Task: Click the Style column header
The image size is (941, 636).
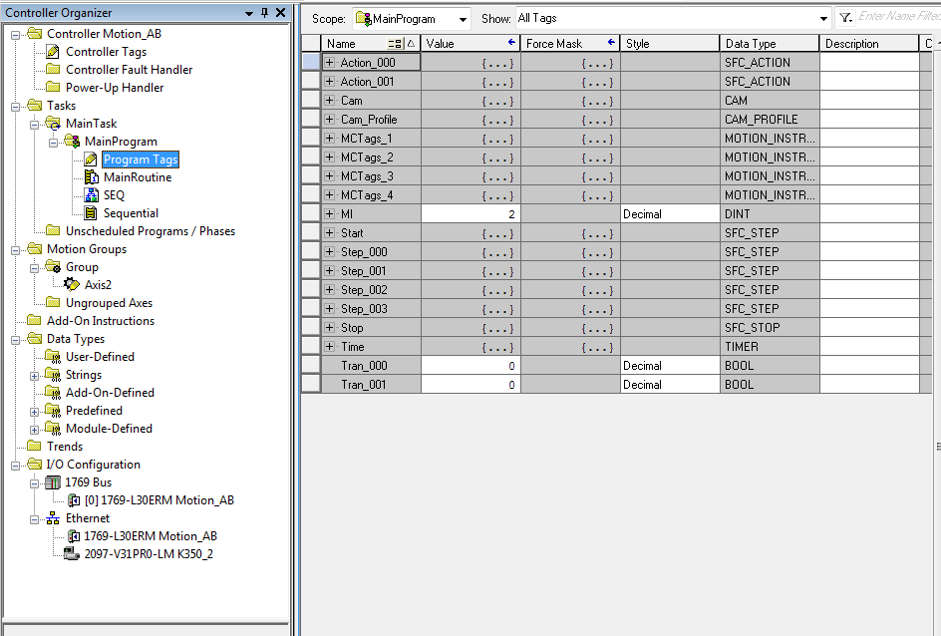Action: [670, 43]
